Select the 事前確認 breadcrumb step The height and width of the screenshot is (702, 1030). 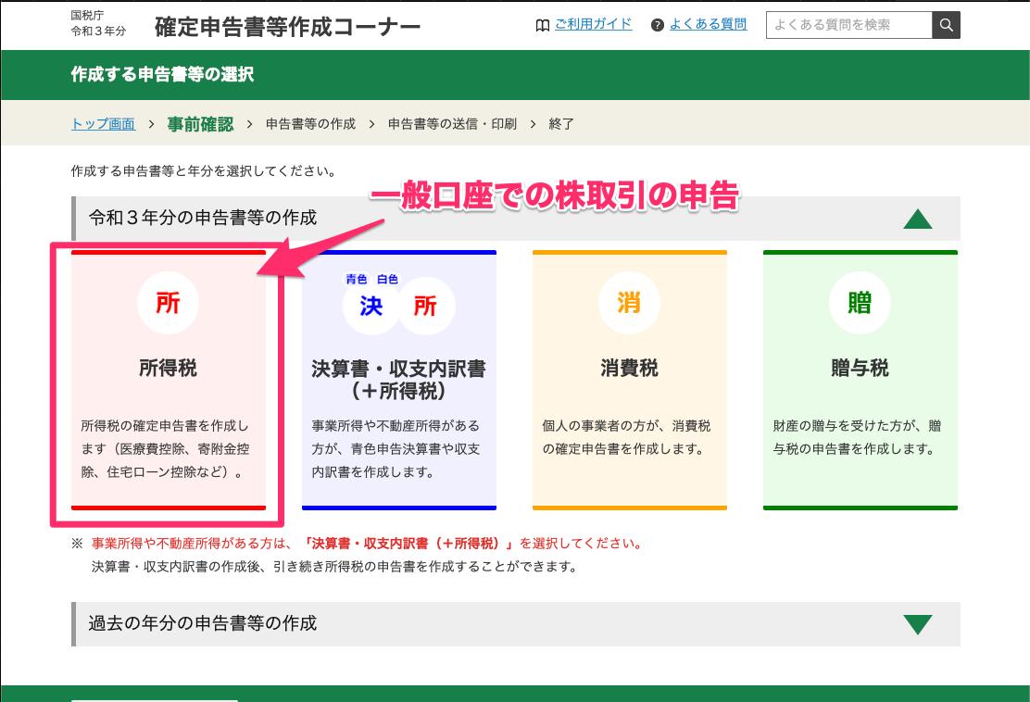[x=200, y=124]
